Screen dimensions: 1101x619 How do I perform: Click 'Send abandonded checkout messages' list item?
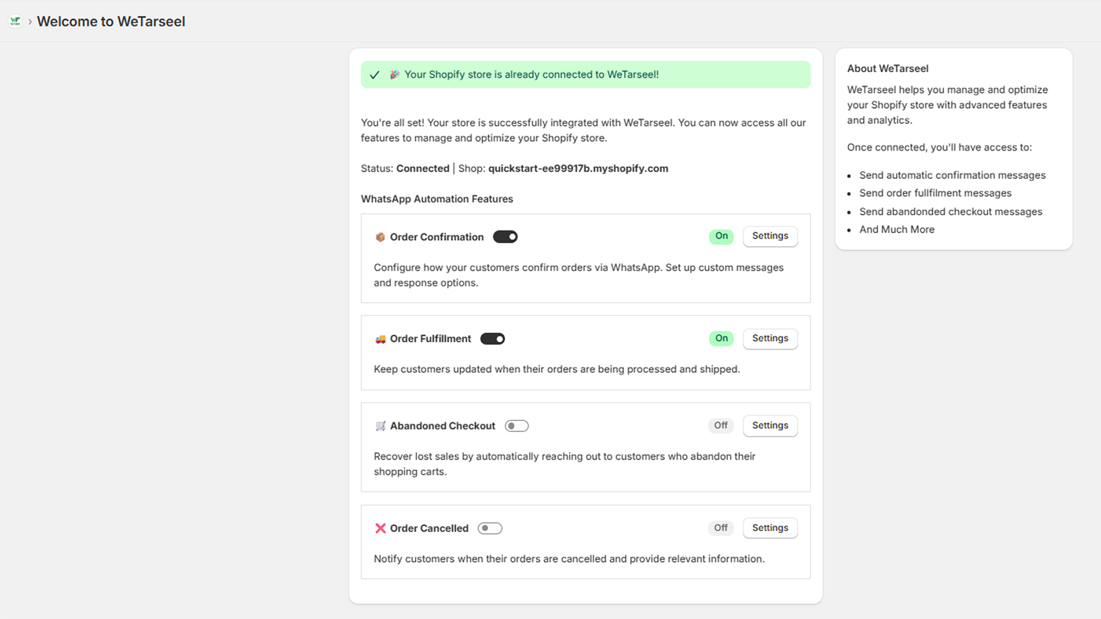point(950,212)
